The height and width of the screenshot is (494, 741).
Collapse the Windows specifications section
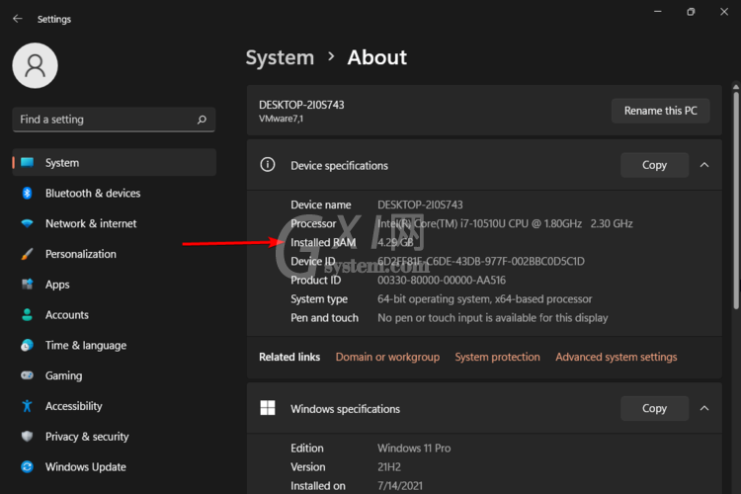704,408
